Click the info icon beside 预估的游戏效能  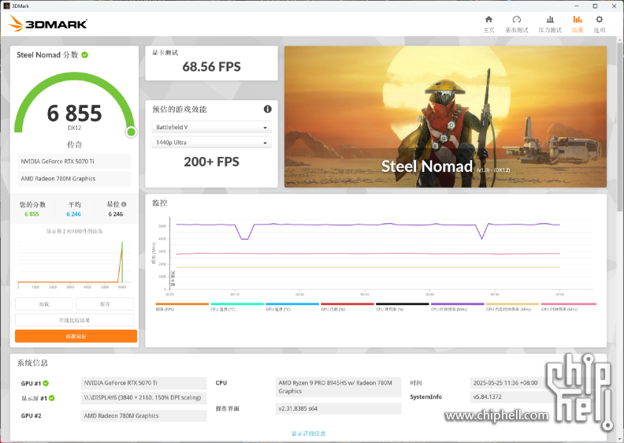267,109
